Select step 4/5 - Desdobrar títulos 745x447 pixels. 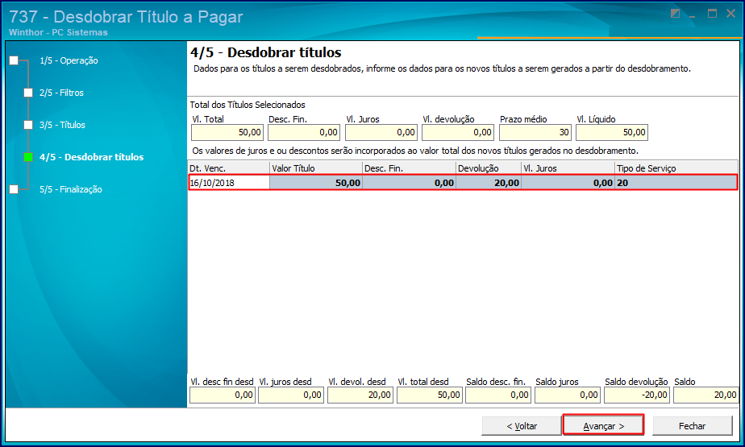pyautogui.click(x=91, y=157)
